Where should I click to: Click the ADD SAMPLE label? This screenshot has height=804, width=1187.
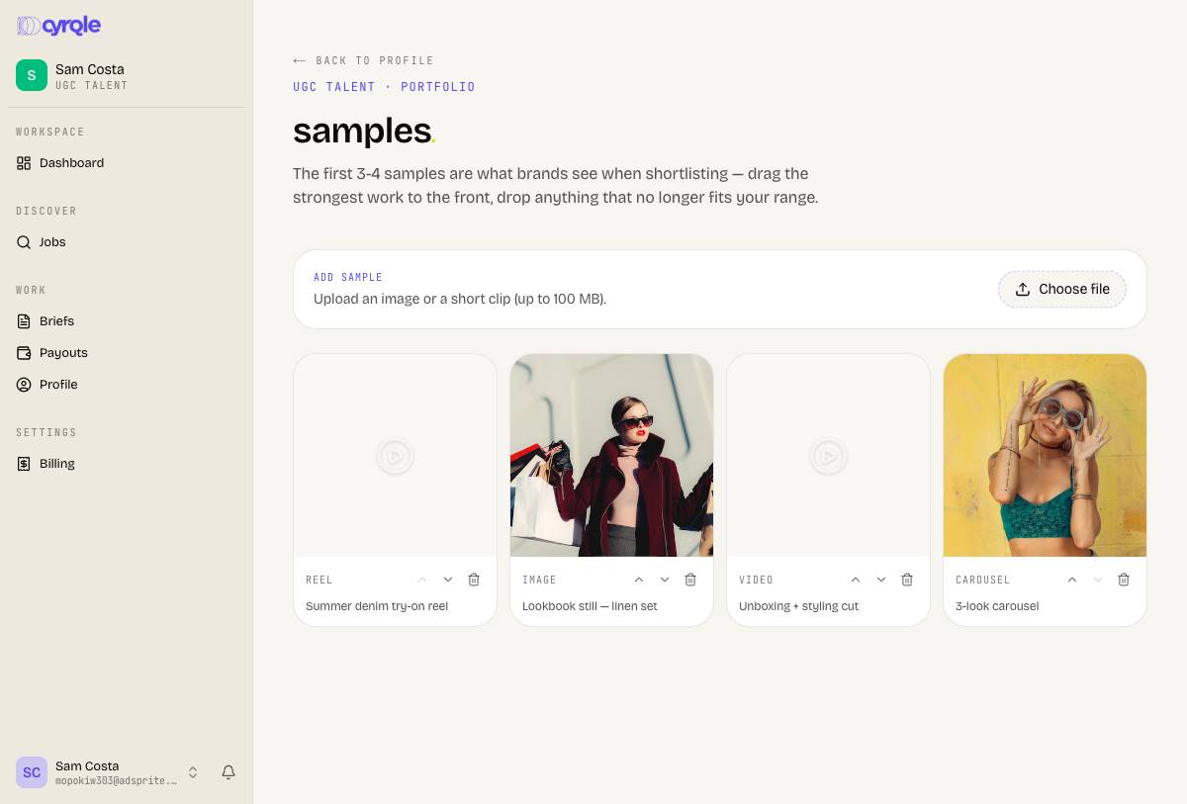[x=348, y=278]
